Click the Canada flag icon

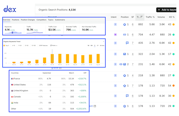coord(12,97)
